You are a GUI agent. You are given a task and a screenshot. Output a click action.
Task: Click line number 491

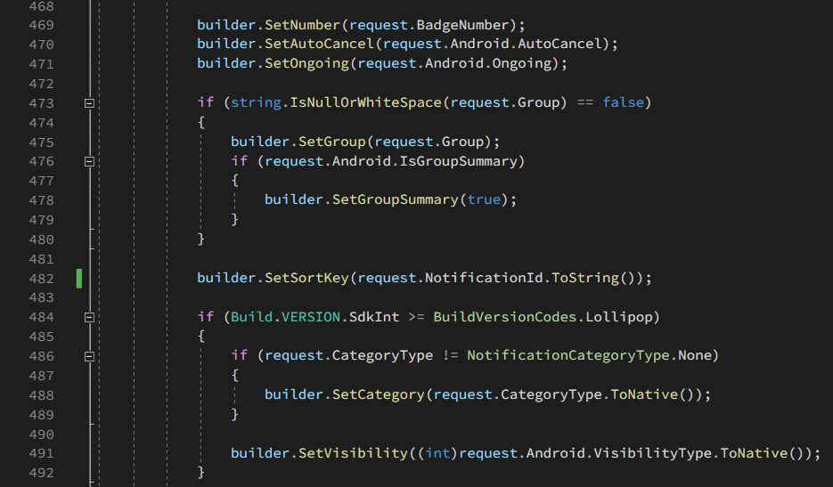[x=42, y=453]
